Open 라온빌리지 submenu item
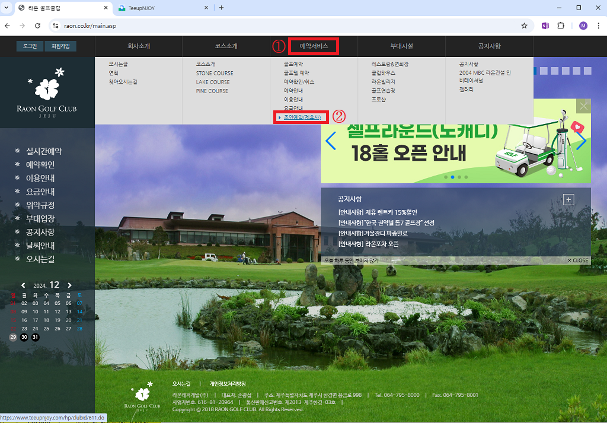The width and height of the screenshot is (607, 423). click(384, 82)
